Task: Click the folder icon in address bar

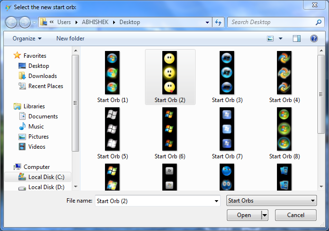Action: (43, 22)
